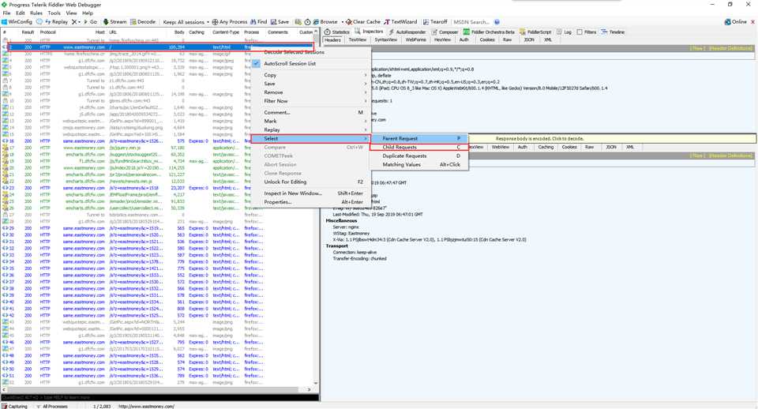Open the Remove (X) toolbar dropdown
Screen dimensions: 758x409
coord(76,22)
